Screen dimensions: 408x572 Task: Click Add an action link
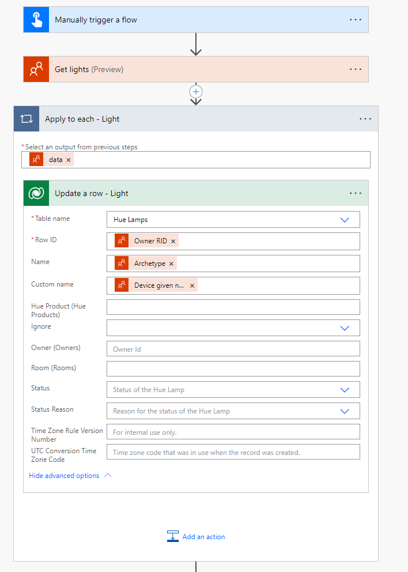(203, 537)
